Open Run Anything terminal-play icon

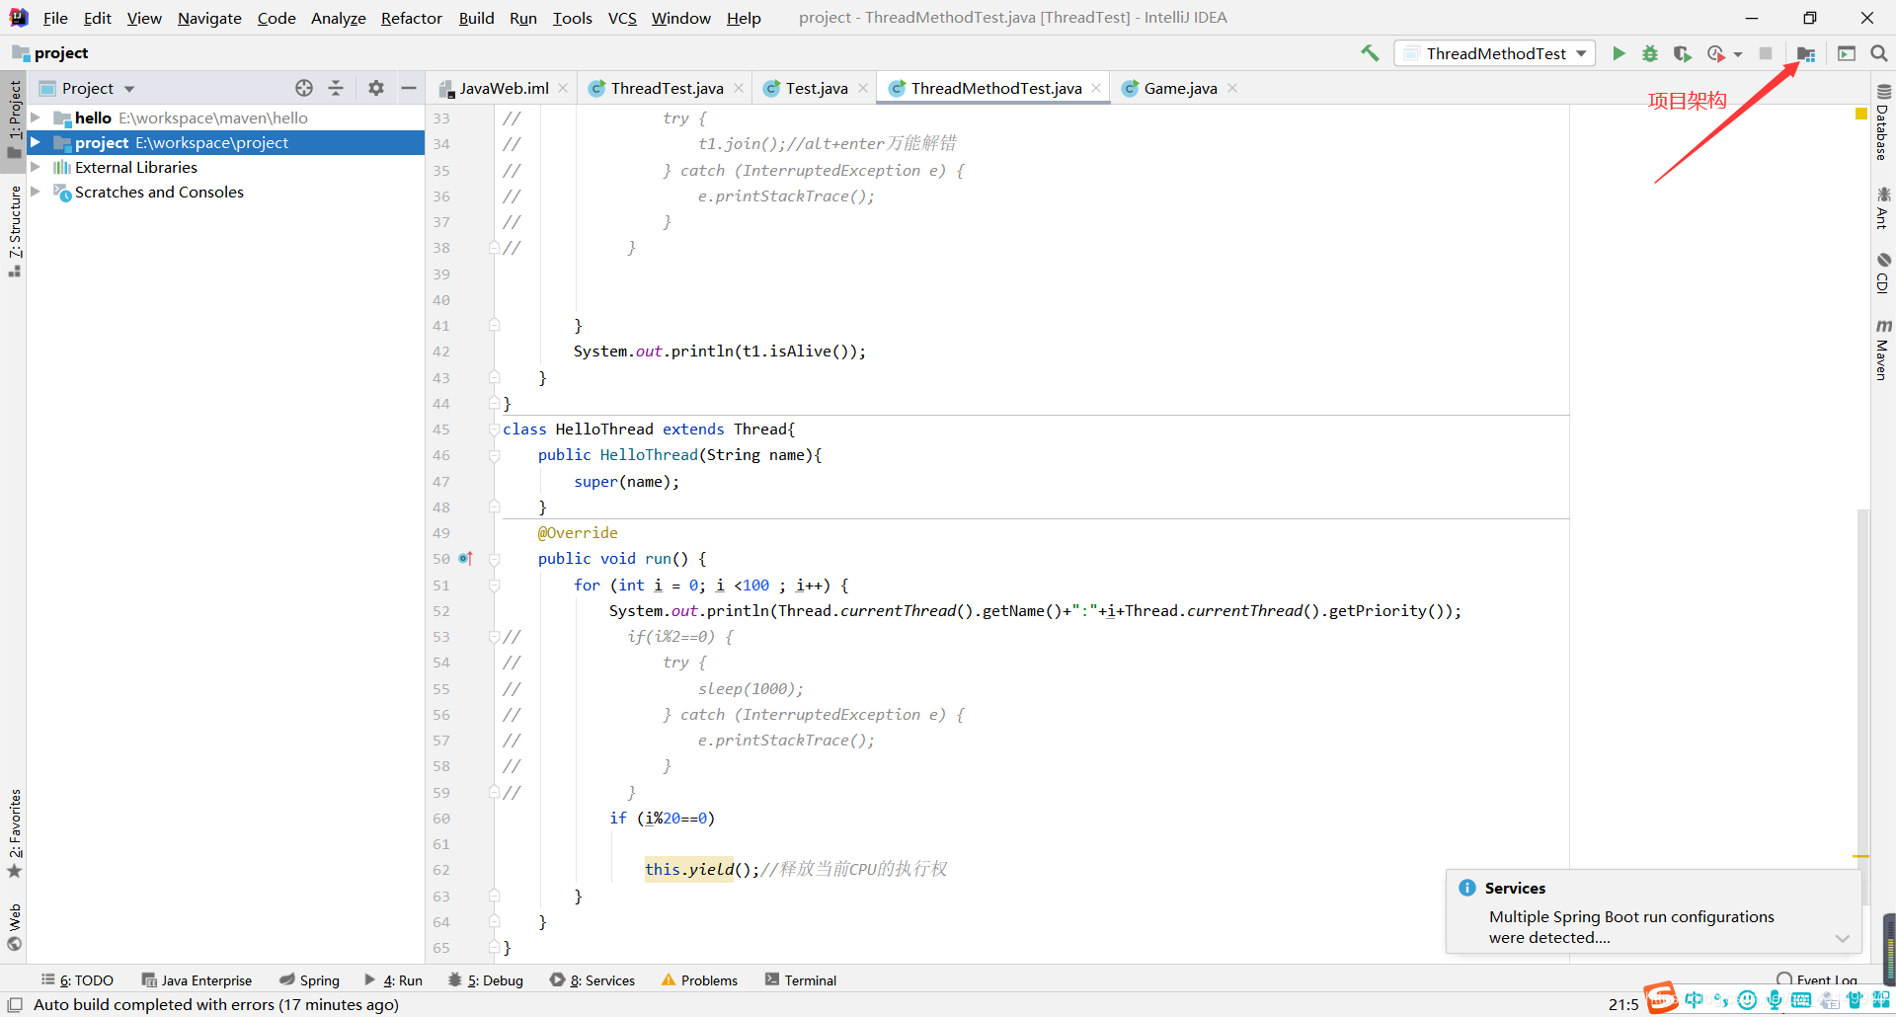(x=1847, y=53)
